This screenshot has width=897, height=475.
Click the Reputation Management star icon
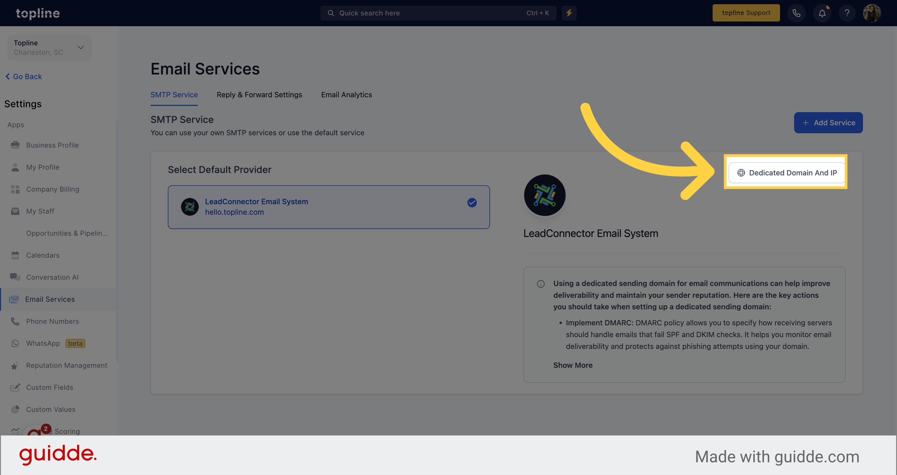[15, 365]
